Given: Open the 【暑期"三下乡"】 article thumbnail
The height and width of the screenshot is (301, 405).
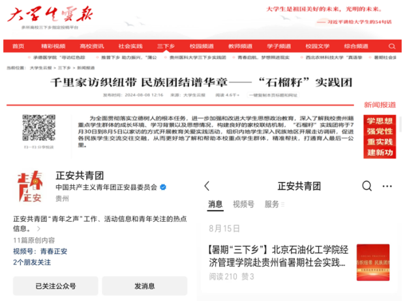Looking at the screenshot, I should (x=372, y=263).
